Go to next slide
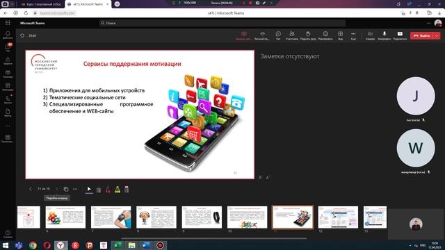 click(56, 189)
